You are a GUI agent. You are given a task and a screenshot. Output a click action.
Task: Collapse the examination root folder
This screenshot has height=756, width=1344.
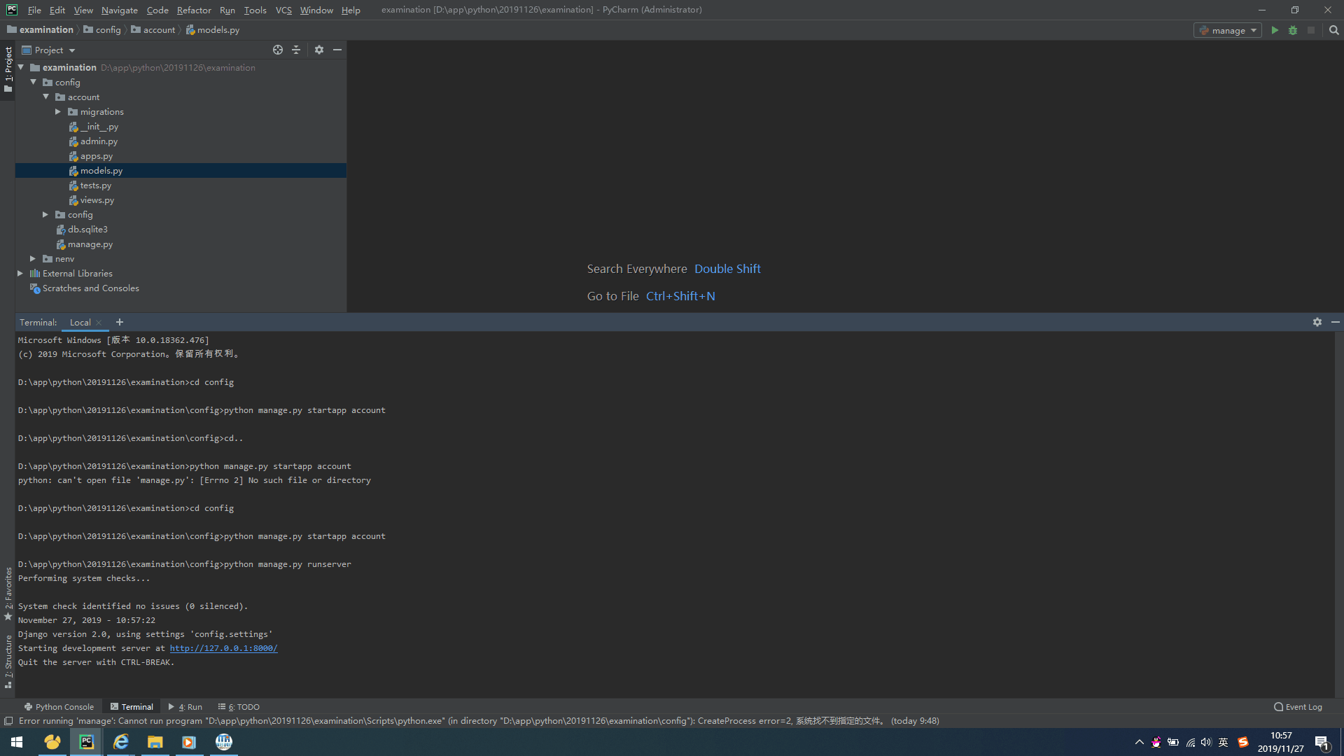click(21, 67)
